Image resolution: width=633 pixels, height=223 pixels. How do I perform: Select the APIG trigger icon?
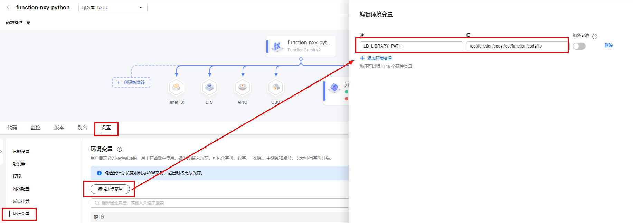[243, 88]
